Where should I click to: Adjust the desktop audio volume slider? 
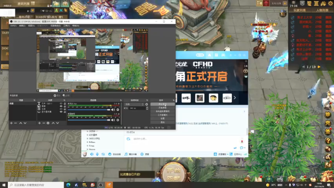(89, 120)
